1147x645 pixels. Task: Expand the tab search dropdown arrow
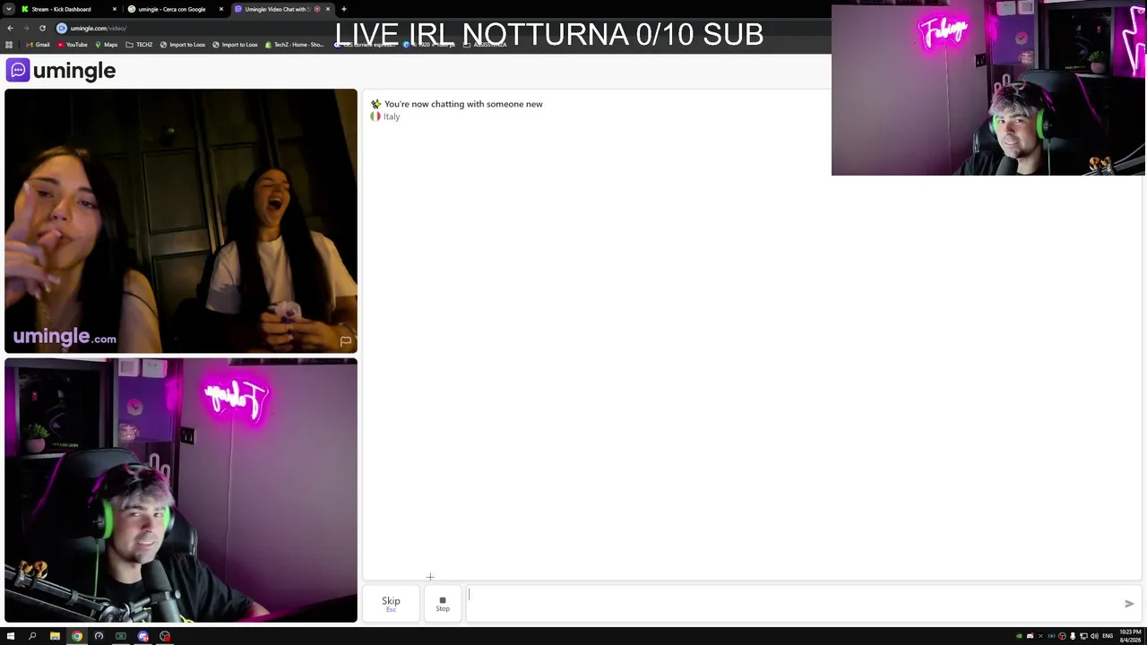click(x=9, y=9)
